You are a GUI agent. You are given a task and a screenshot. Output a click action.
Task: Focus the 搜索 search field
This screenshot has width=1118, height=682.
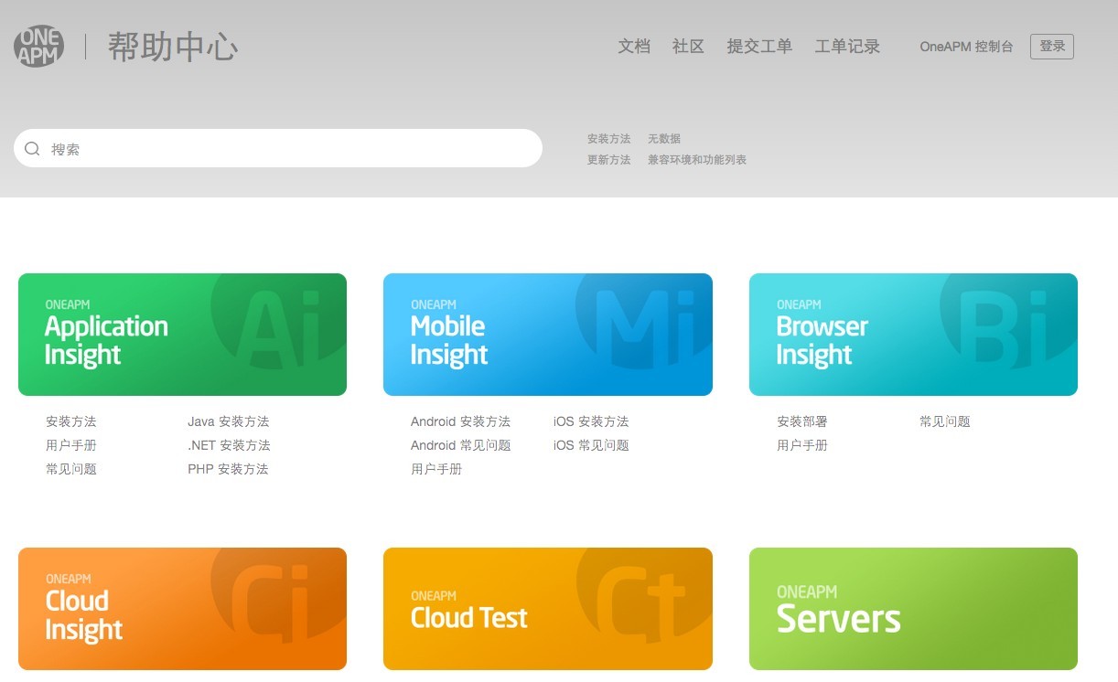278,148
